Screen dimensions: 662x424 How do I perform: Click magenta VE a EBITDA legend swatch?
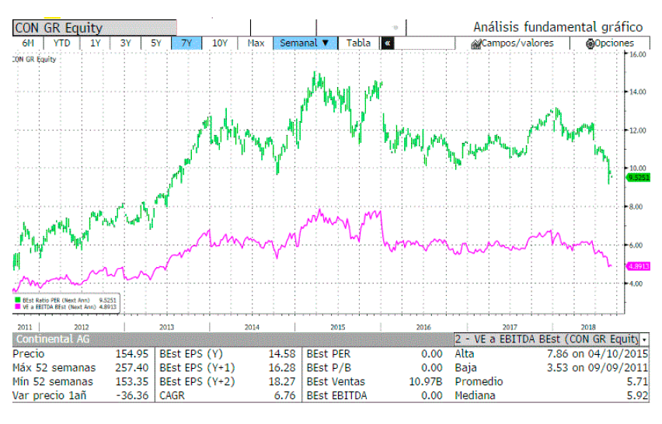pos(17,305)
